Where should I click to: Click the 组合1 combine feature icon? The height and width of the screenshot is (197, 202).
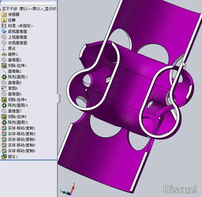(4, 157)
